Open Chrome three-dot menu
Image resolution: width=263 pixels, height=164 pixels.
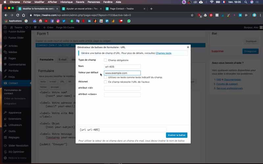click(260, 15)
